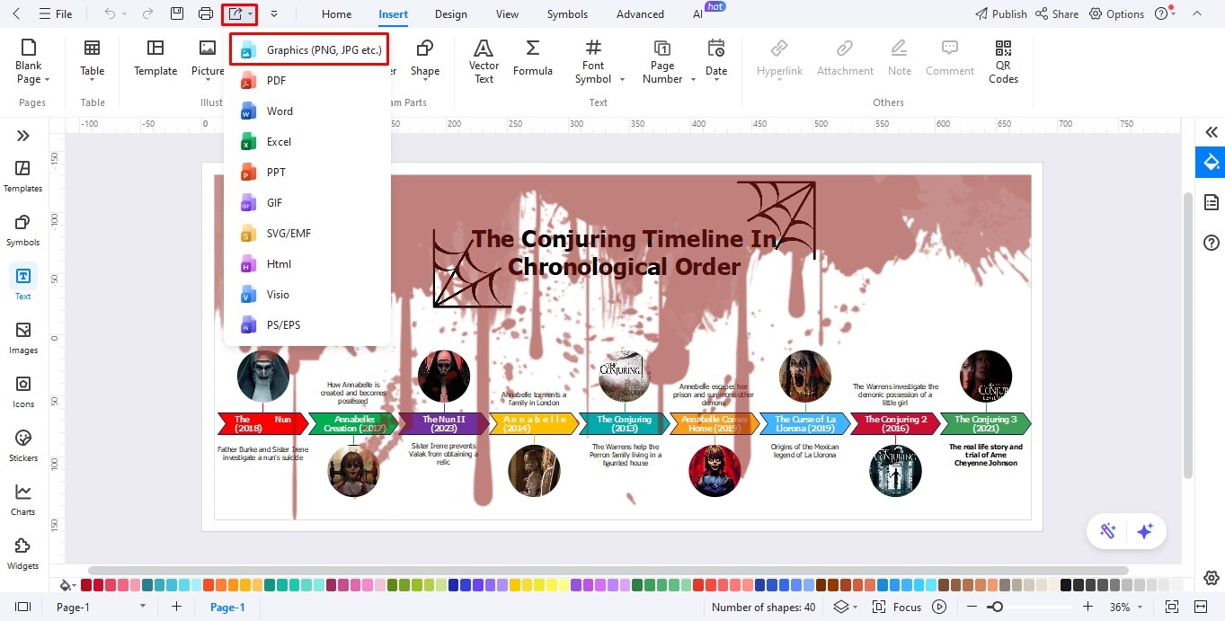Open Widgets panel in left sidebar
Image resolution: width=1225 pixels, height=621 pixels.
pos(23,554)
